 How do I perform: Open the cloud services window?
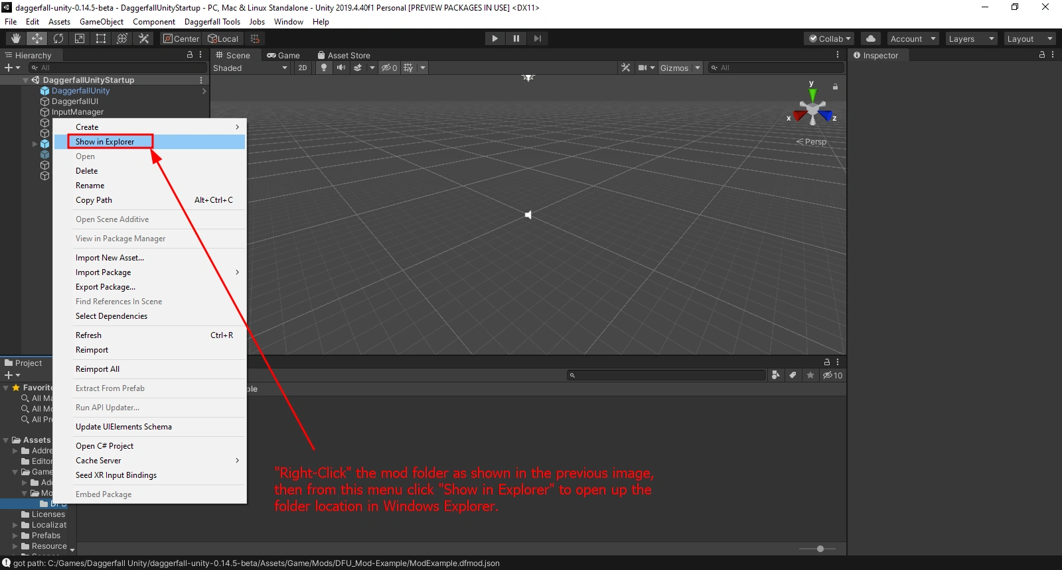[x=871, y=38]
